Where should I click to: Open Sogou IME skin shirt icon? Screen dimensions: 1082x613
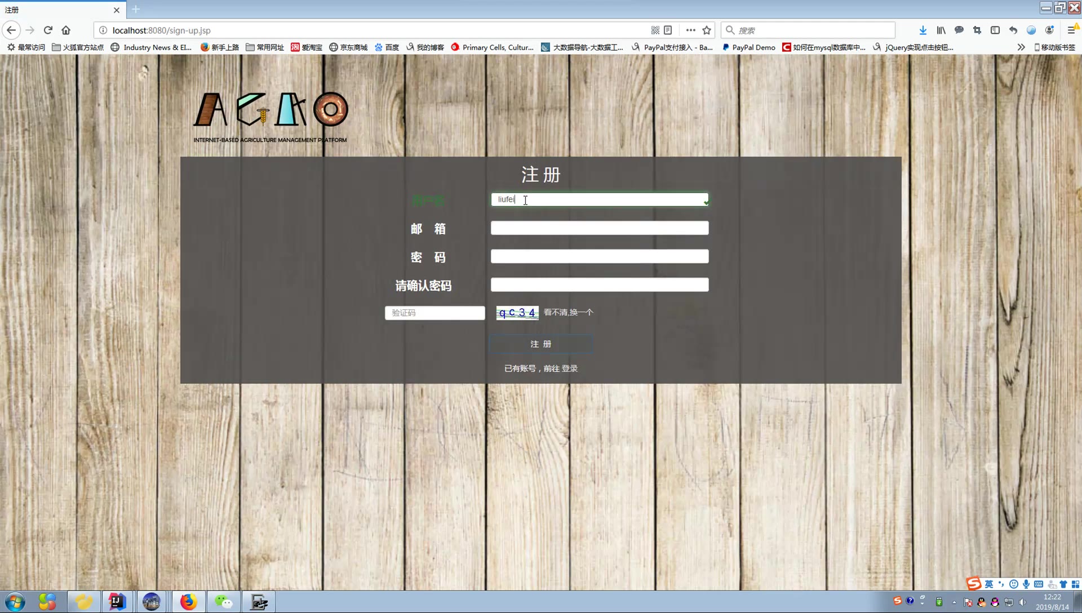coord(1063,584)
